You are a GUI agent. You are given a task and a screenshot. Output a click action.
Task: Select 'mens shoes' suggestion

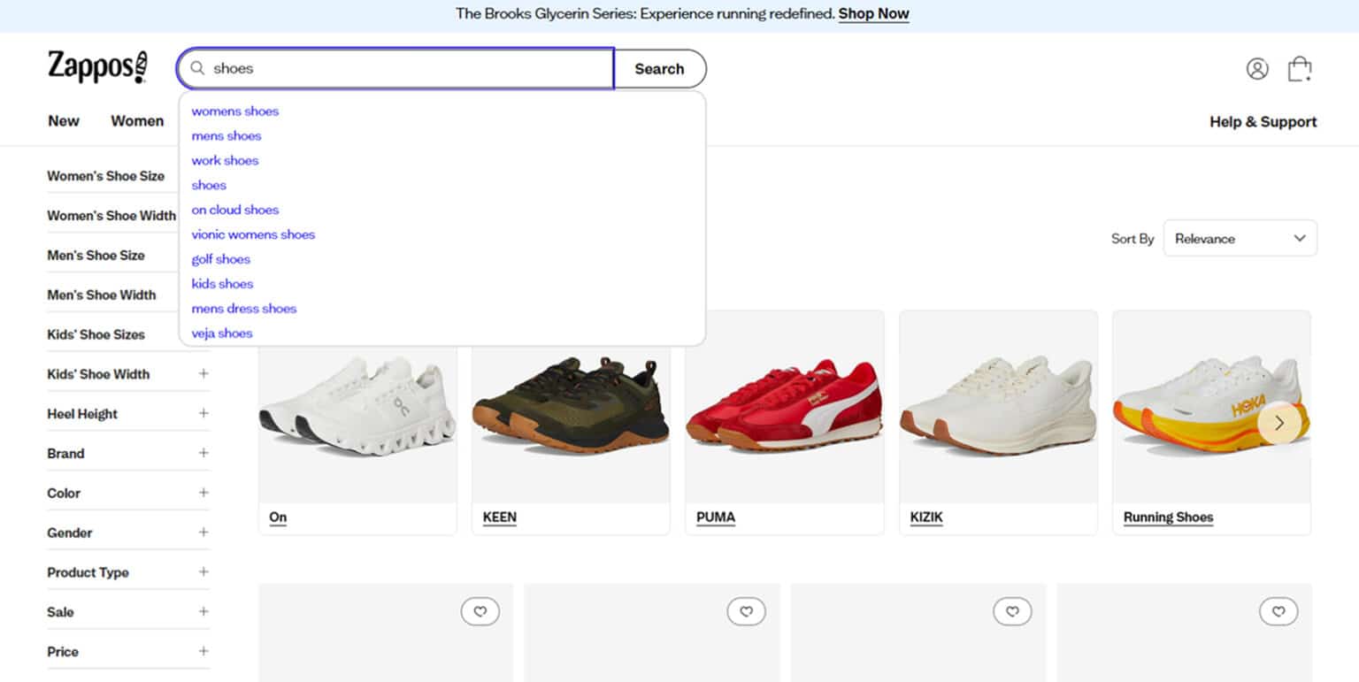click(x=226, y=136)
